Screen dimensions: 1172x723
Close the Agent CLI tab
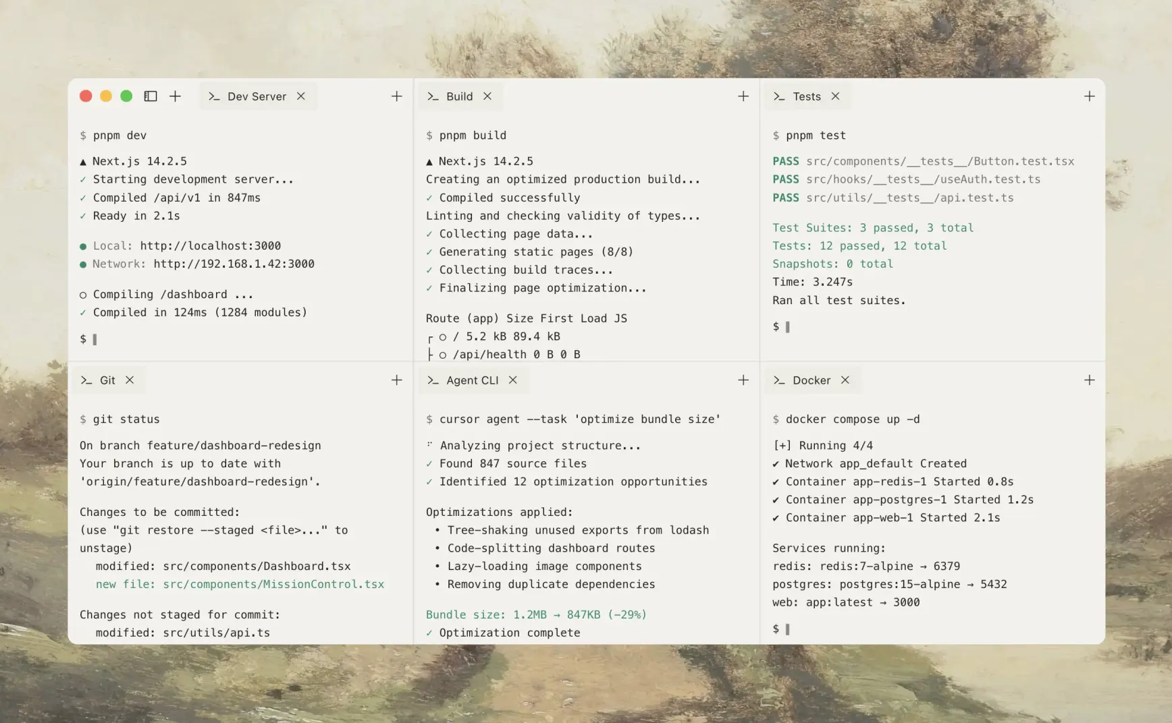tap(513, 380)
